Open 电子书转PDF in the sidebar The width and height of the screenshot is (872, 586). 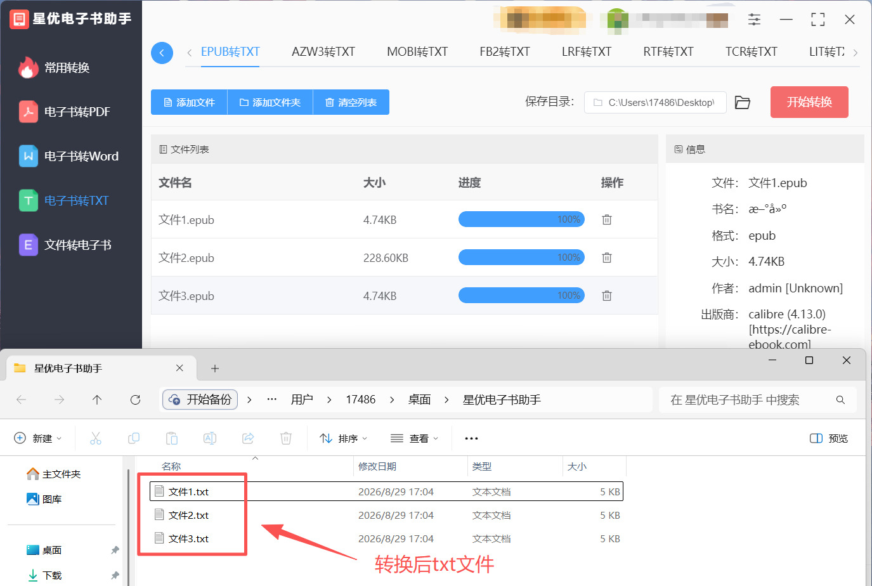(x=65, y=112)
